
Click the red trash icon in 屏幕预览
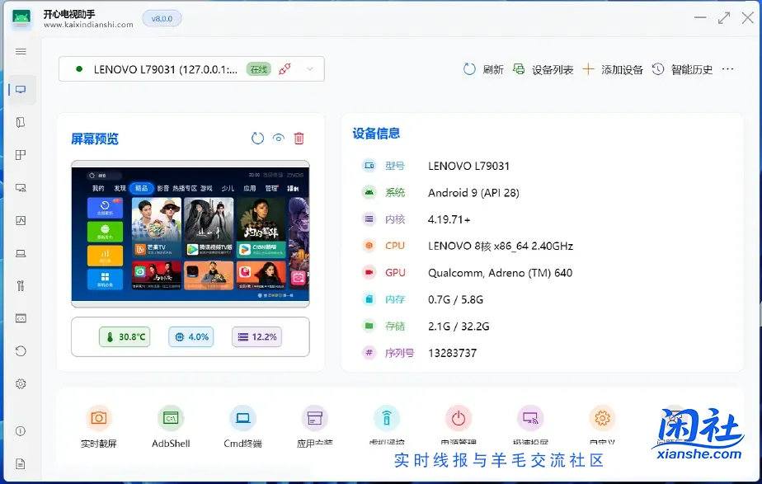(x=299, y=139)
